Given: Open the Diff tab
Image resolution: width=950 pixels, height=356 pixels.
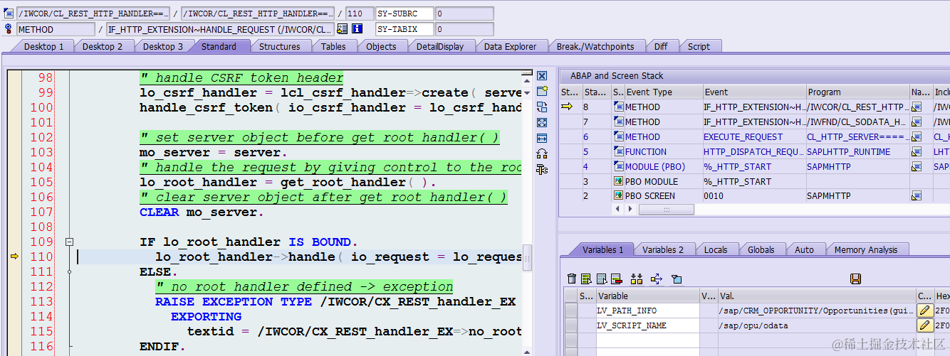Looking at the screenshot, I should pos(661,46).
